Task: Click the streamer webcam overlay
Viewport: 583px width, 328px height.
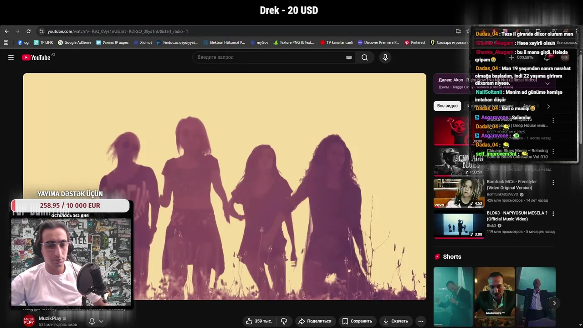Action: pyautogui.click(x=71, y=261)
